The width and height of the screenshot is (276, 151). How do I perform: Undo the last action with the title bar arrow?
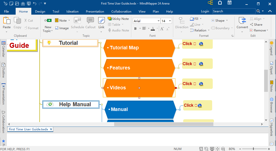click(35, 3)
